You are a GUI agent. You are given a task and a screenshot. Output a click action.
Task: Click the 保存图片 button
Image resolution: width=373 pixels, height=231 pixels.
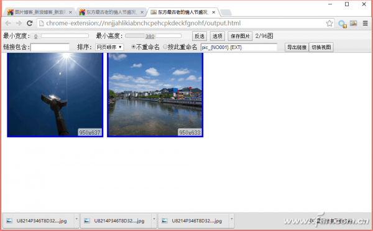coord(240,36)
